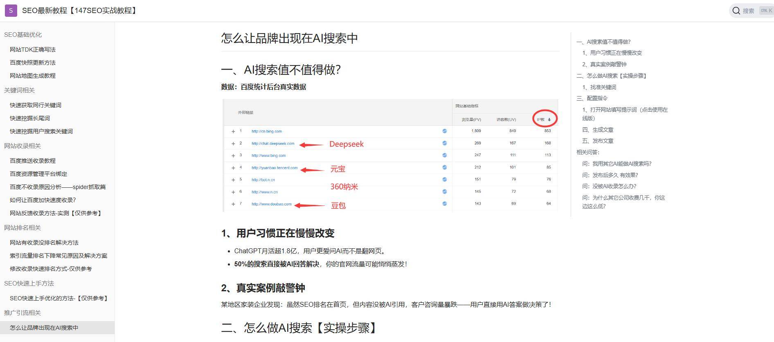Jump to 2、真实案例敲警钟 in outline
The image size is (774, 342).
(x=604, y=64)
